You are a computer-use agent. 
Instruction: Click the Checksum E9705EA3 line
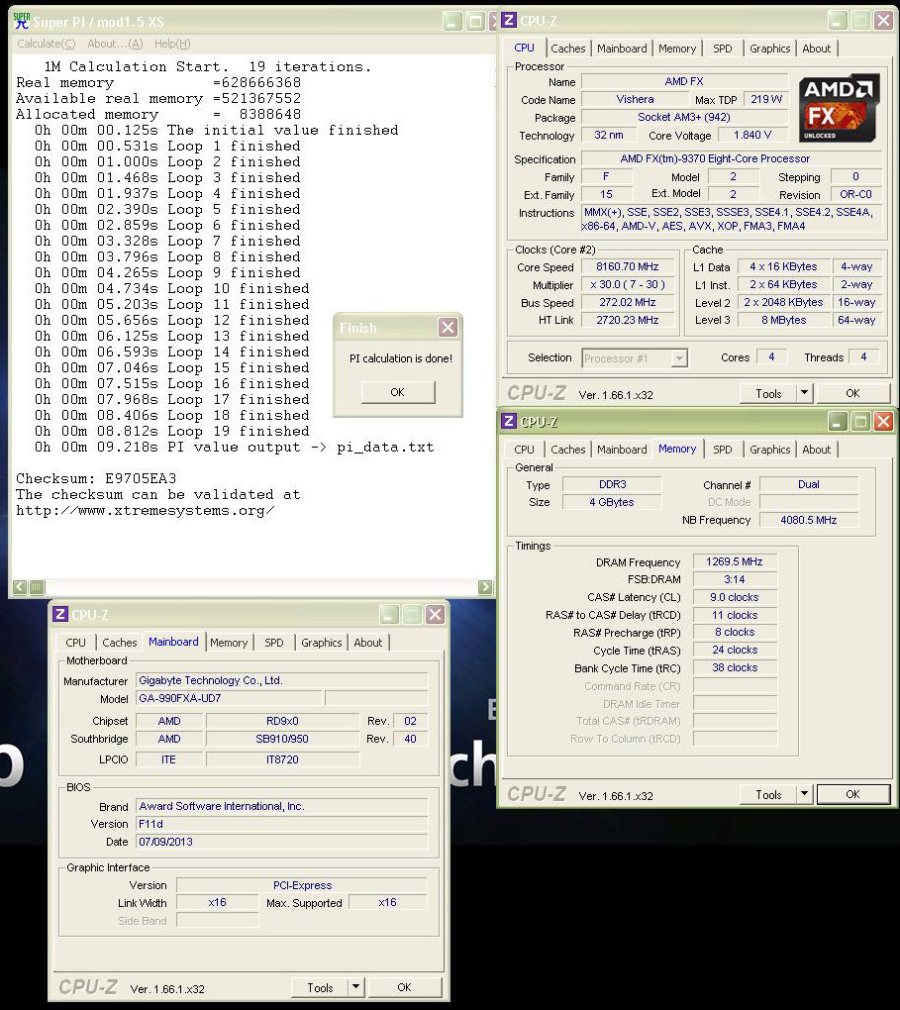pyautogui.click(x=96, y=478)
